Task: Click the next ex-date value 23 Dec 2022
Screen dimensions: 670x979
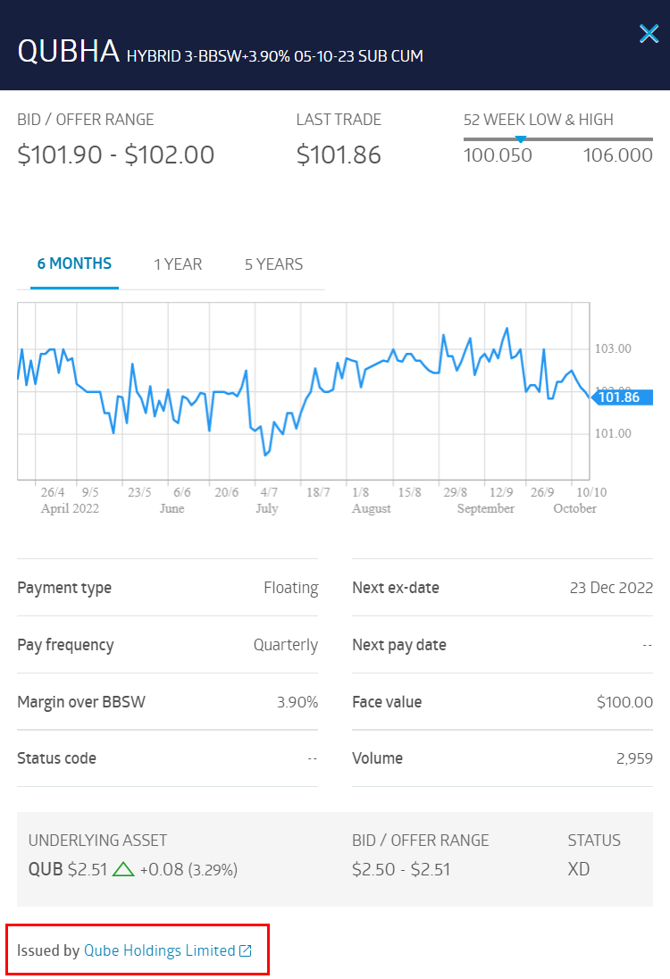Action: pyautogui.click(x=611, y=588)
